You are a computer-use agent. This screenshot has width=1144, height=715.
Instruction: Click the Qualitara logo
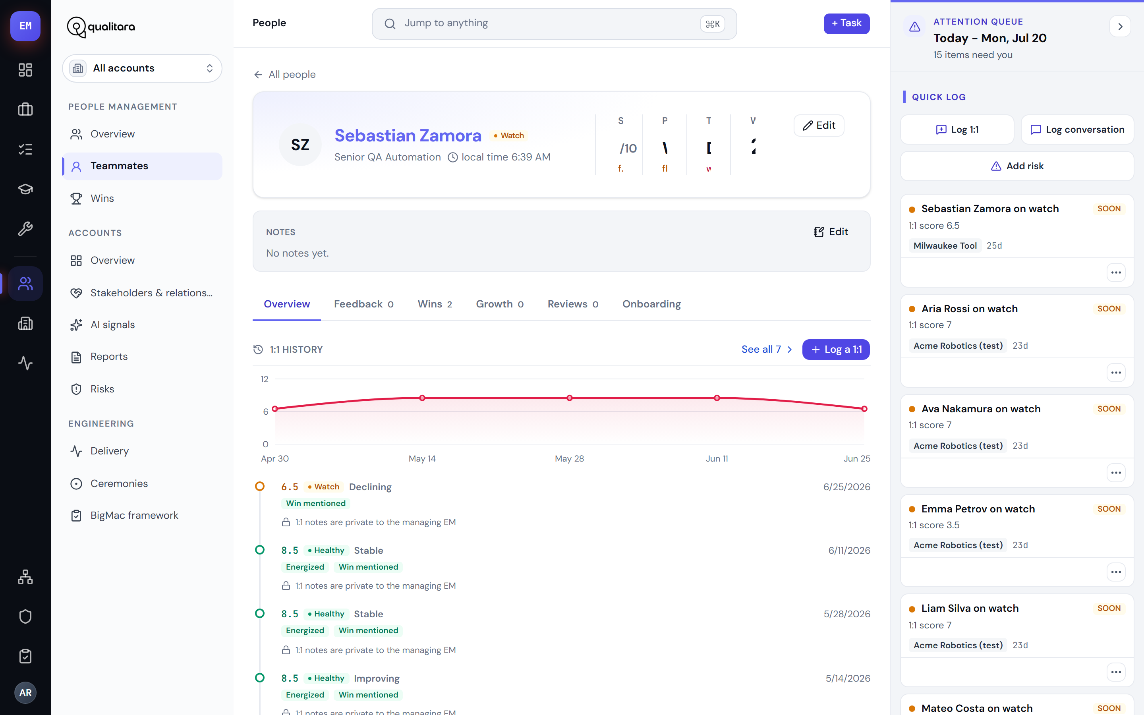tap(100, 27)
